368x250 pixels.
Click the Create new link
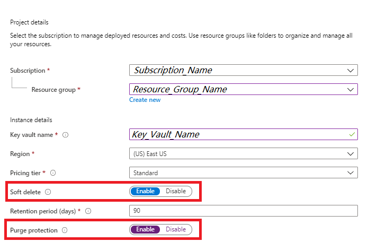click(x=145, y=100)
